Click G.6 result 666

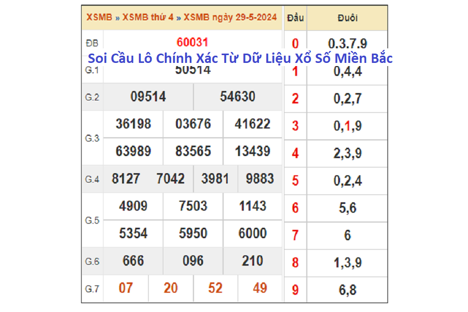(x=133, y=261)
